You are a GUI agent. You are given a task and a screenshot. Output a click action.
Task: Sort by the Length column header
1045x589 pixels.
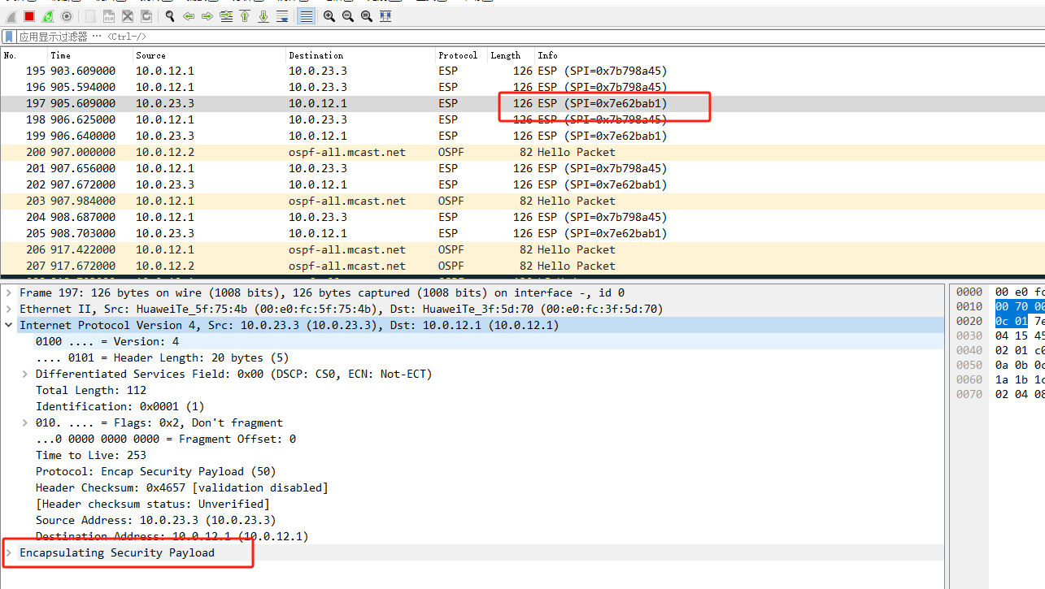tap(511, 55)
